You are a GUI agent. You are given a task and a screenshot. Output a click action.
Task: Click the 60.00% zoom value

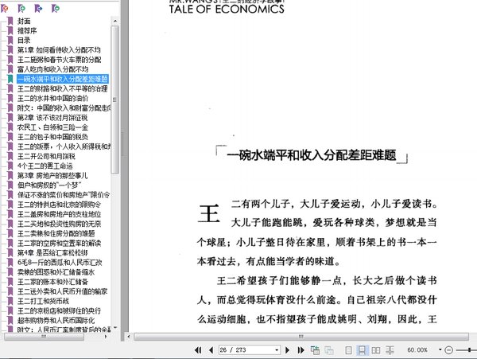point(417,350)
